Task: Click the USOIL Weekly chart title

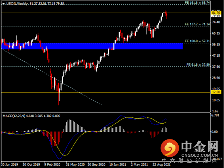Action: click(17, 4)
